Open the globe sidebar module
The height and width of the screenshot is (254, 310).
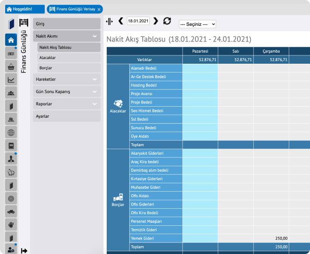(x=11, y=133)
